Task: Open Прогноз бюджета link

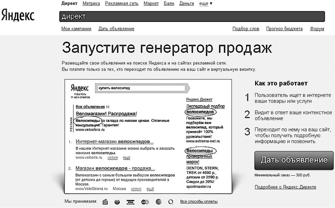Action: pos(284,29)
